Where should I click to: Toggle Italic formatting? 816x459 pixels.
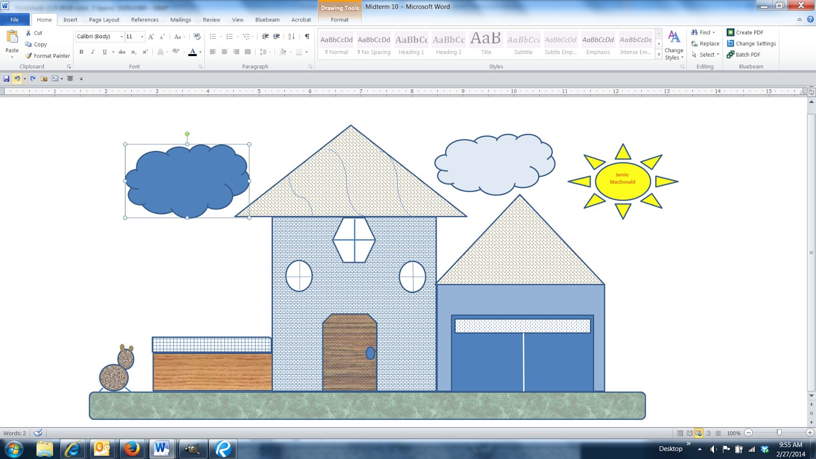pyautogui.click(x=93, y=52)
